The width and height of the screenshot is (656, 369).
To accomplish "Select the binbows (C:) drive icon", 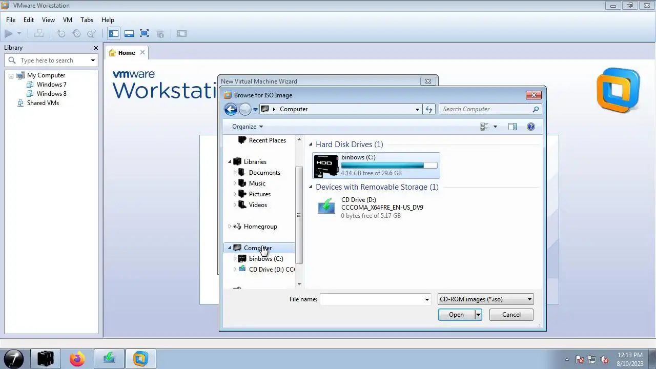I will click(326, 166).
